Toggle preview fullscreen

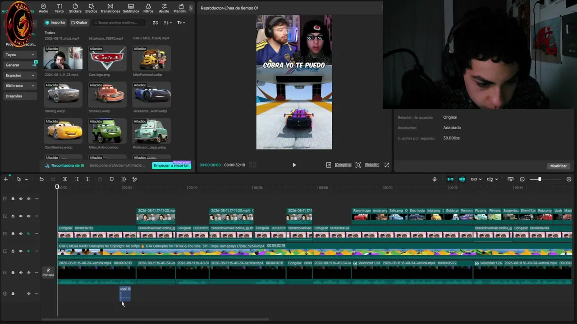click(387, 165)
